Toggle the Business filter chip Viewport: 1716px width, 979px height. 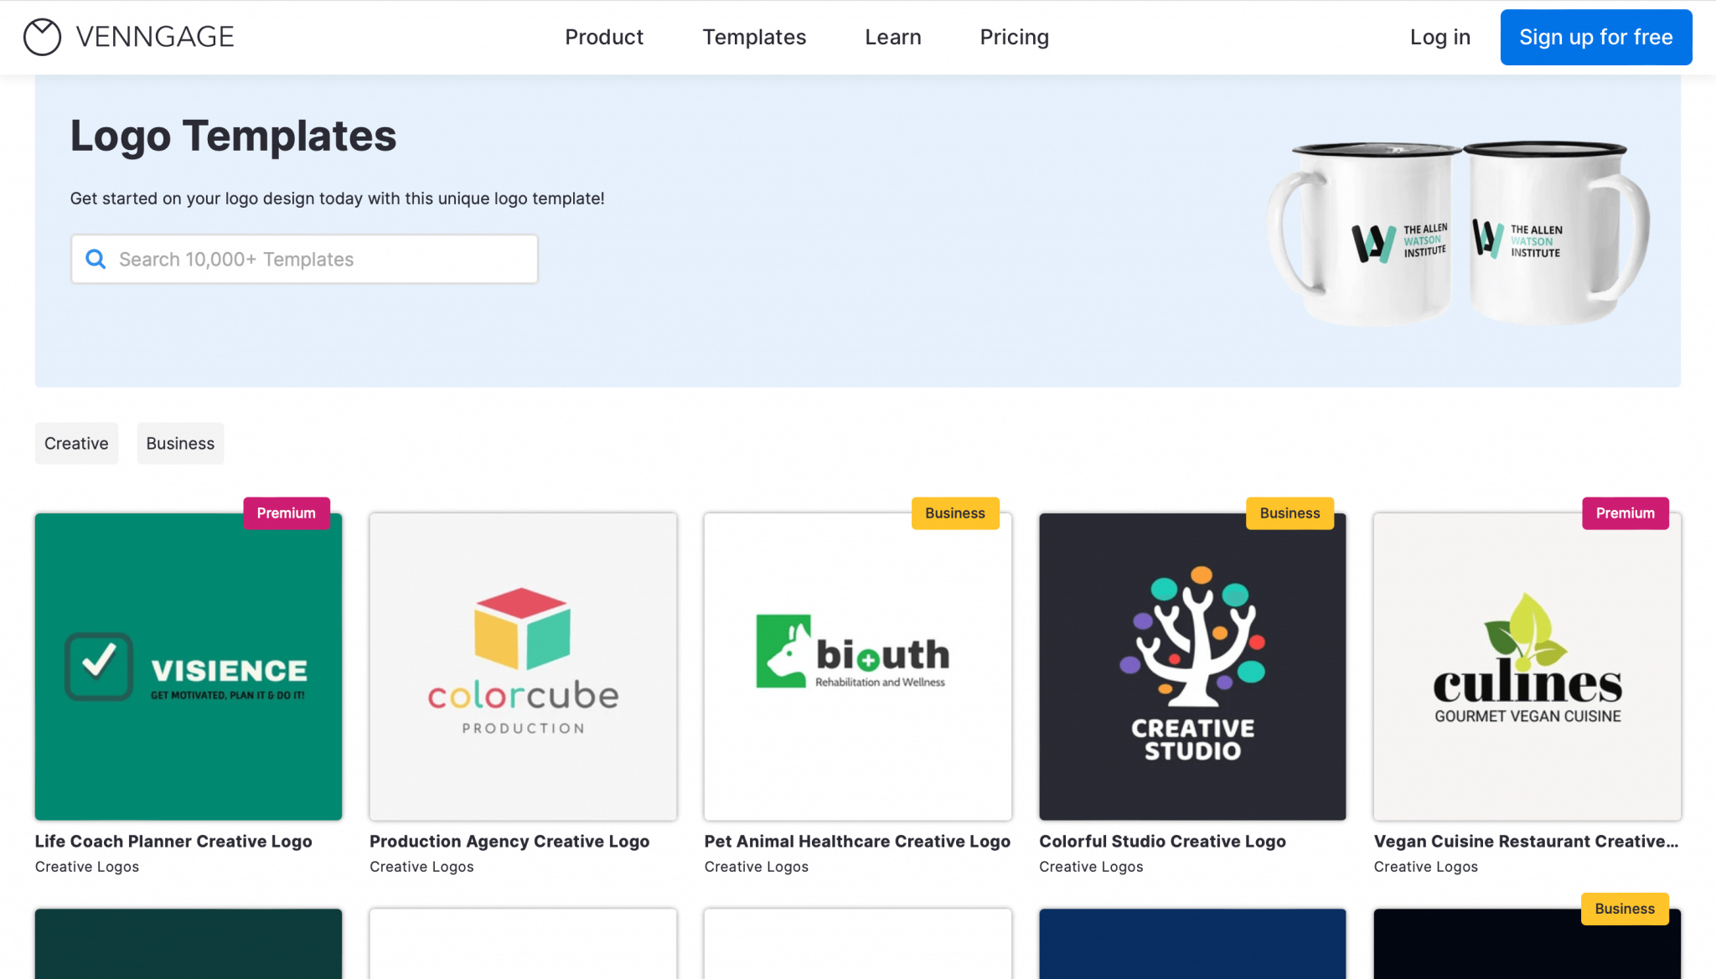click(x=179, y=443)
